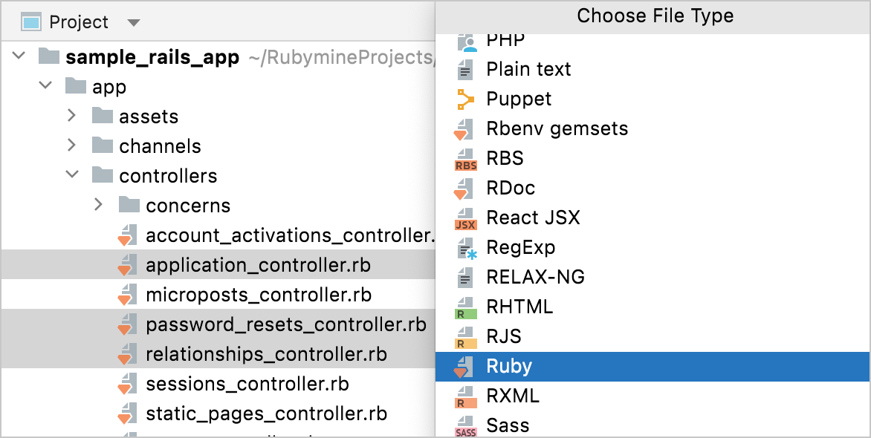The height and width of the screenshot is (438, 871).
Task: Open the Project view switcher dropdown
Action: tap(133, 22)
